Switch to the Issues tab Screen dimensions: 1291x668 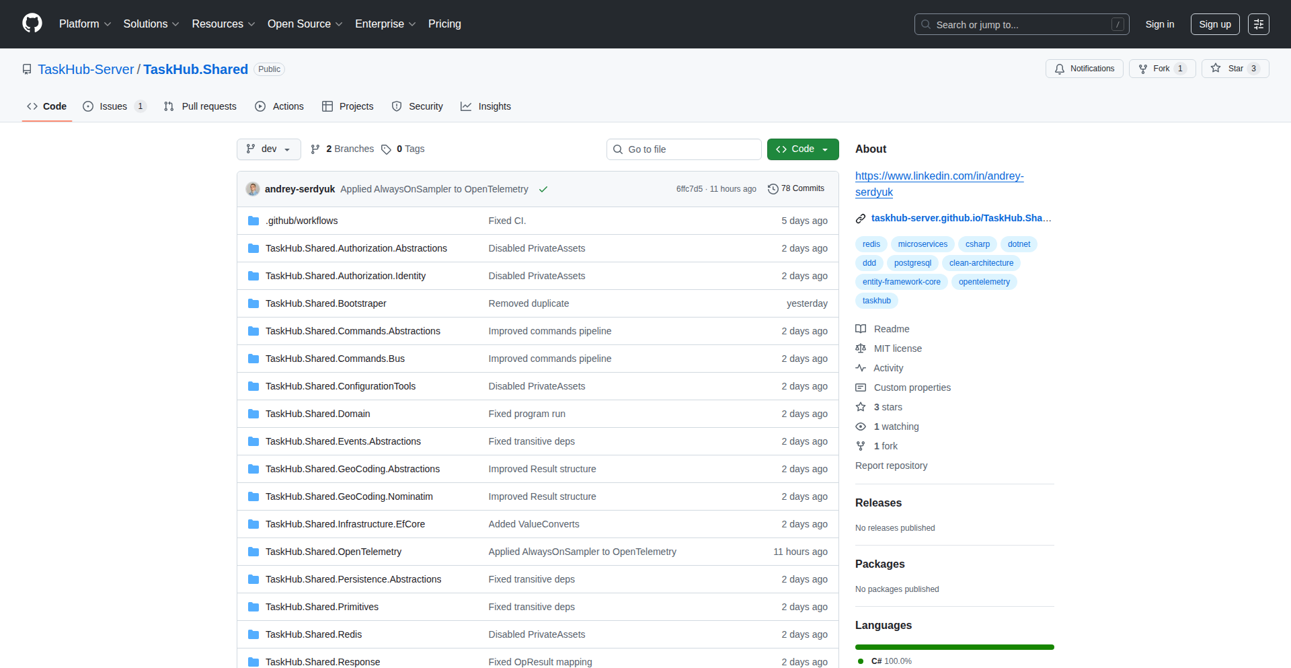[x=114, y=106]
